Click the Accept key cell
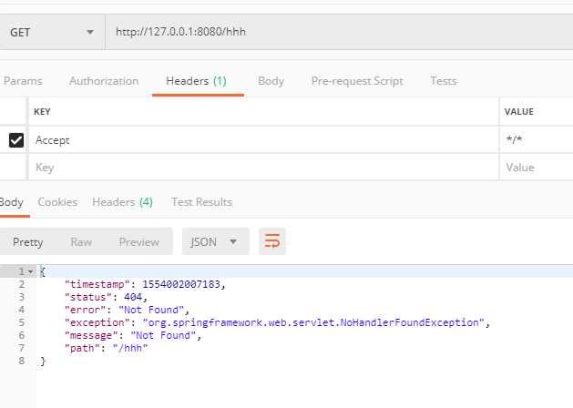 tap(263, 140)
